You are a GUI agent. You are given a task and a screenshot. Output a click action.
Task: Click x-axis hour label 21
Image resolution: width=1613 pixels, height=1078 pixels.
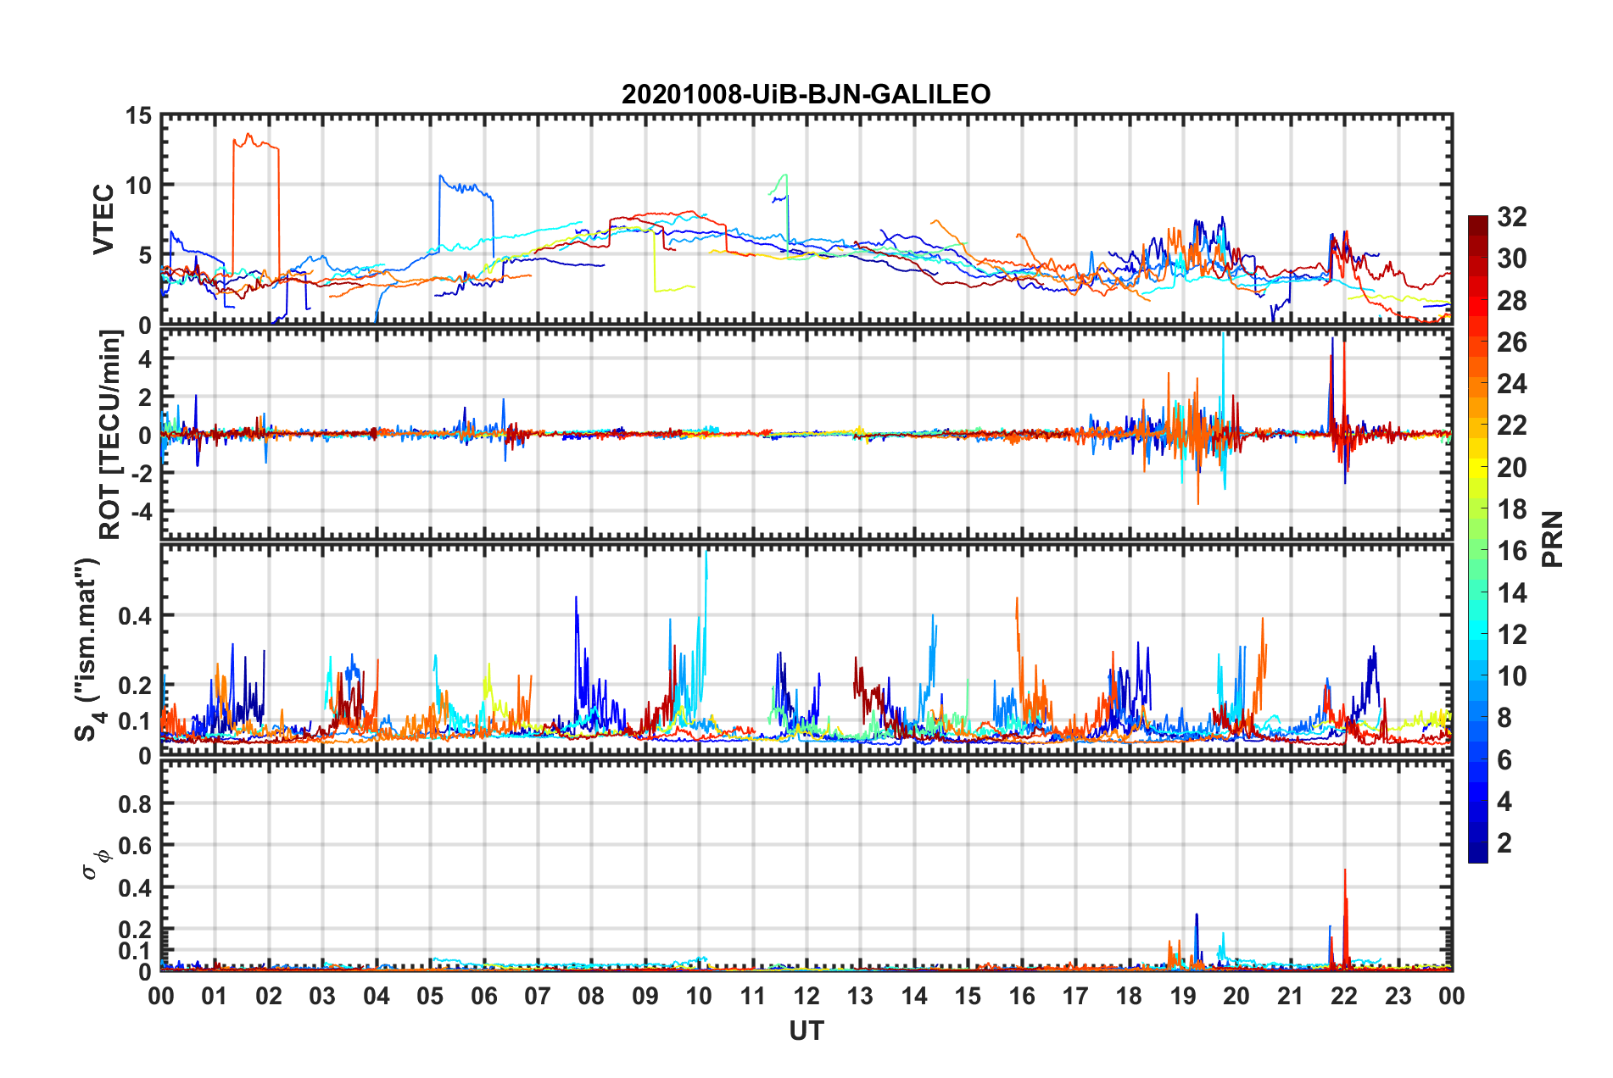click(1291, 996)
